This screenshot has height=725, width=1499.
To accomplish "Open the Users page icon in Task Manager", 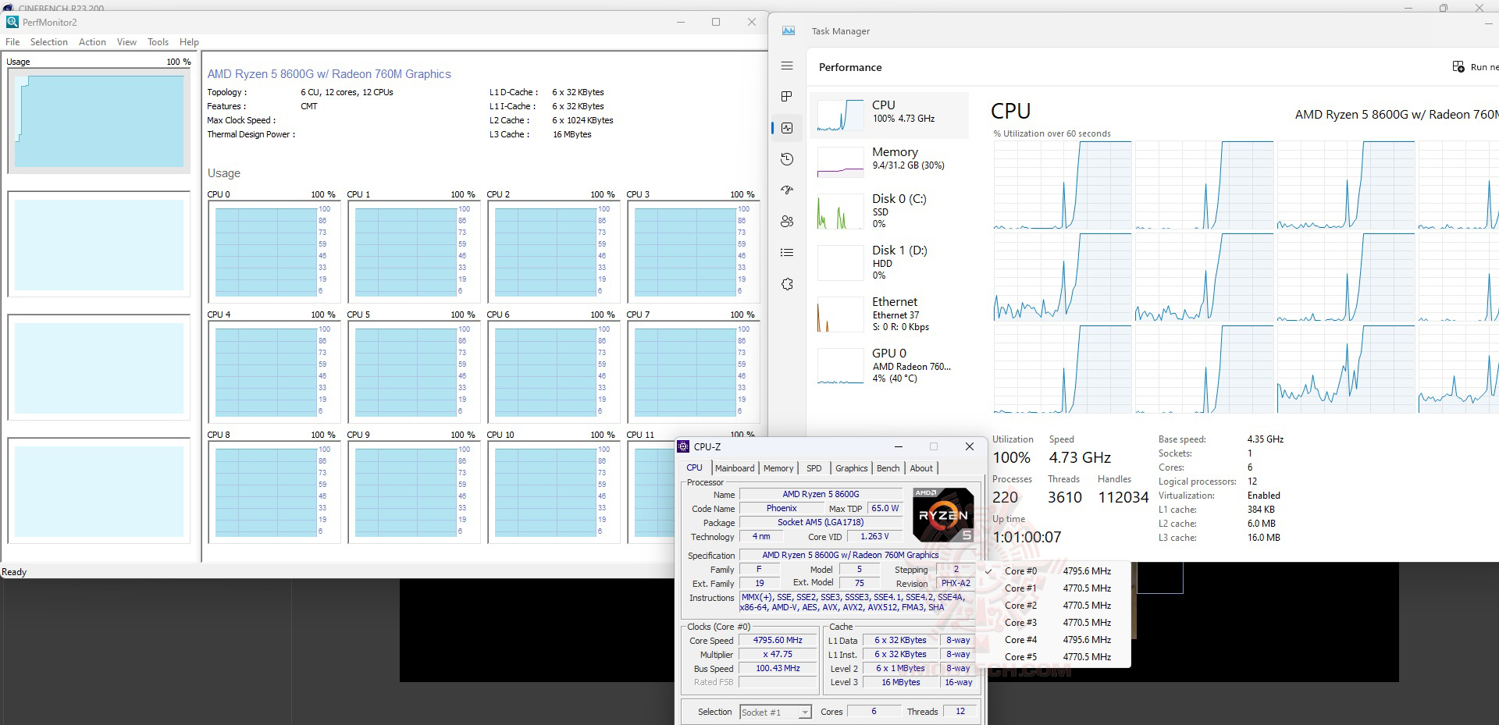I will pyautogui.click(x=787, y=222).
